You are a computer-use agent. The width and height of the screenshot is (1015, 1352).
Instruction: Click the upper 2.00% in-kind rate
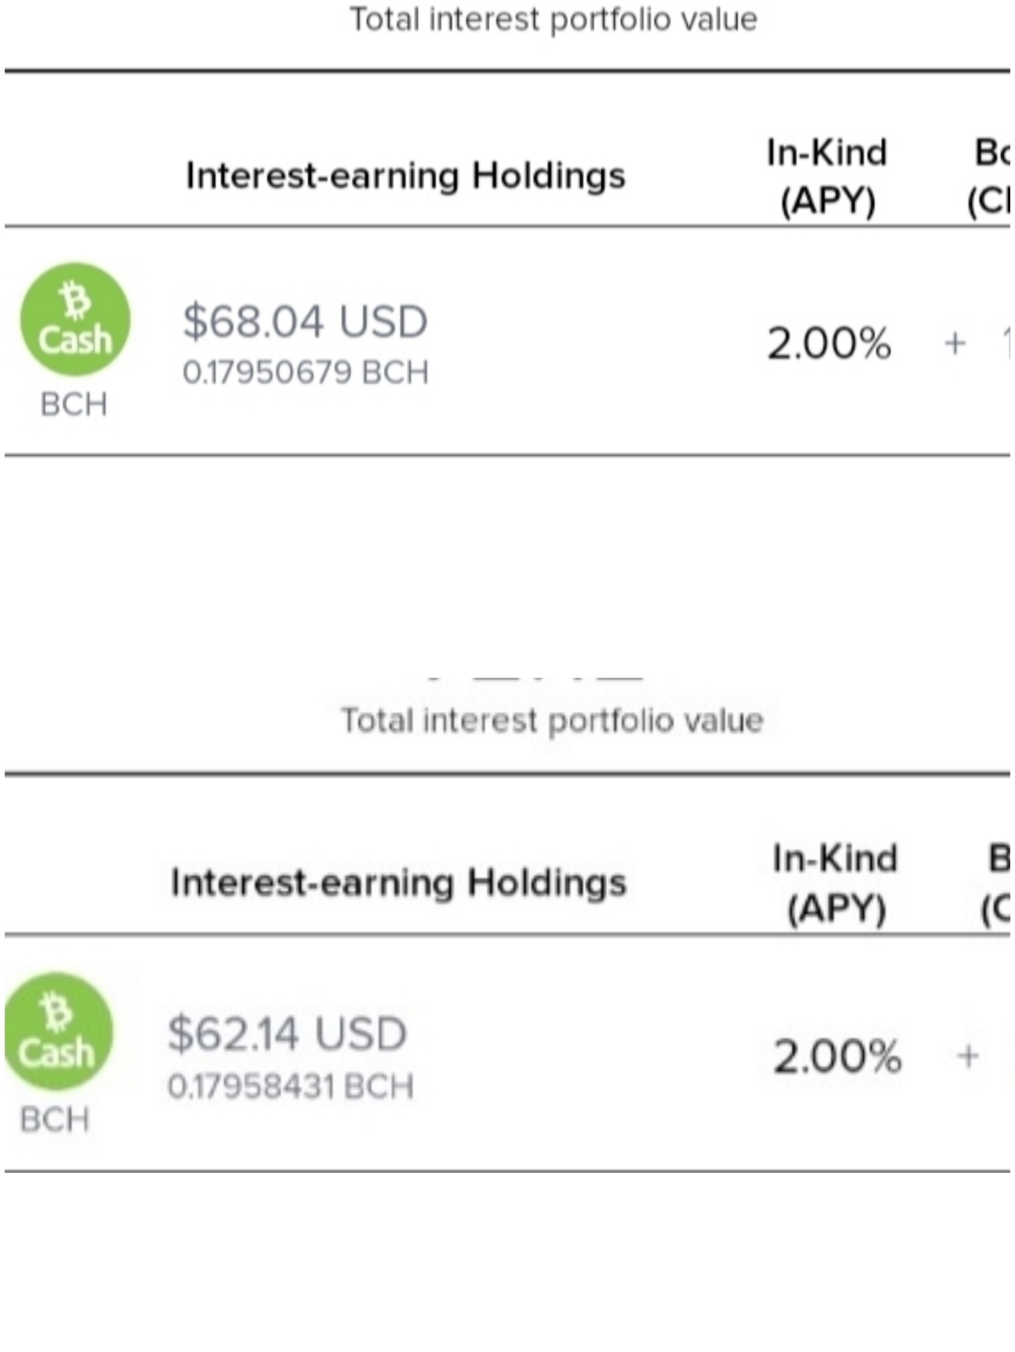coord(829,344)
